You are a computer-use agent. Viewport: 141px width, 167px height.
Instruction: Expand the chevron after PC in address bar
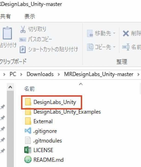coord(21,74)
